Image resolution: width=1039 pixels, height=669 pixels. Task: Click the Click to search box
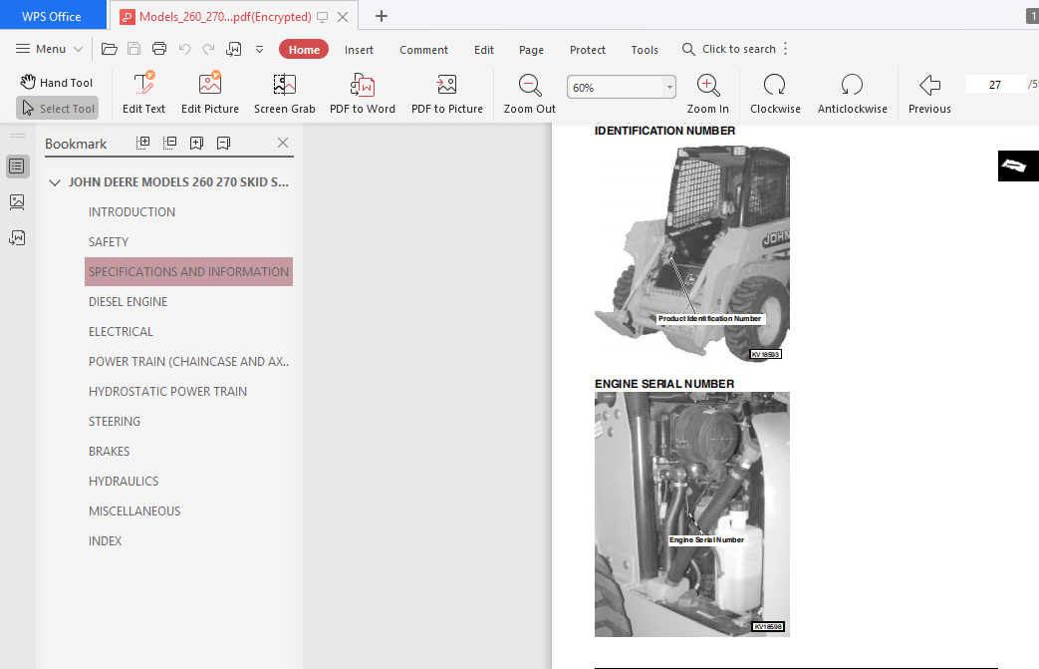[729, 49]
